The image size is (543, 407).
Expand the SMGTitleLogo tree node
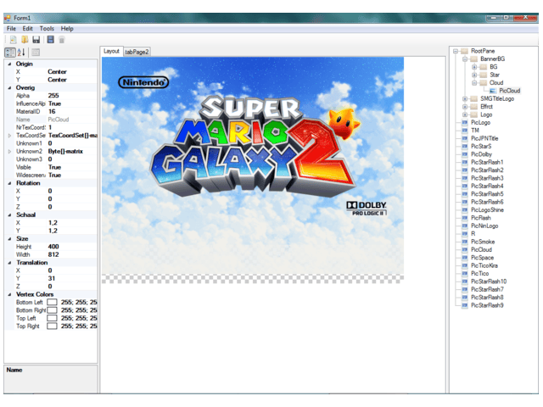(x=465, y=98)
